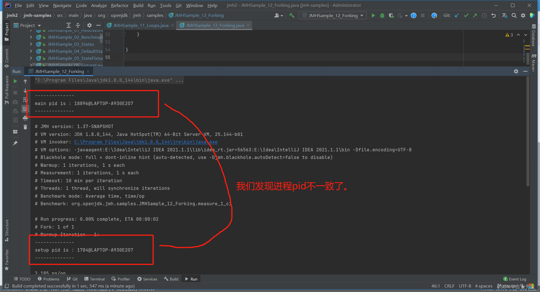This screenshot has height=292, width=540.
Task: Start debugging with the green bug icon
Action: 382,15
